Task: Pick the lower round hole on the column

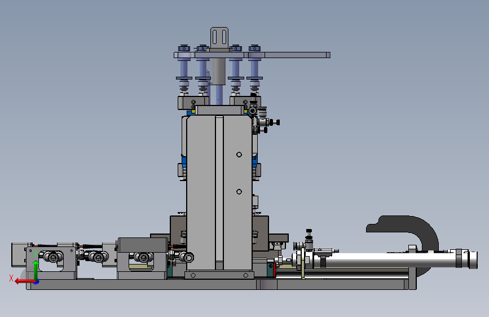Action: tap(239, 192)
